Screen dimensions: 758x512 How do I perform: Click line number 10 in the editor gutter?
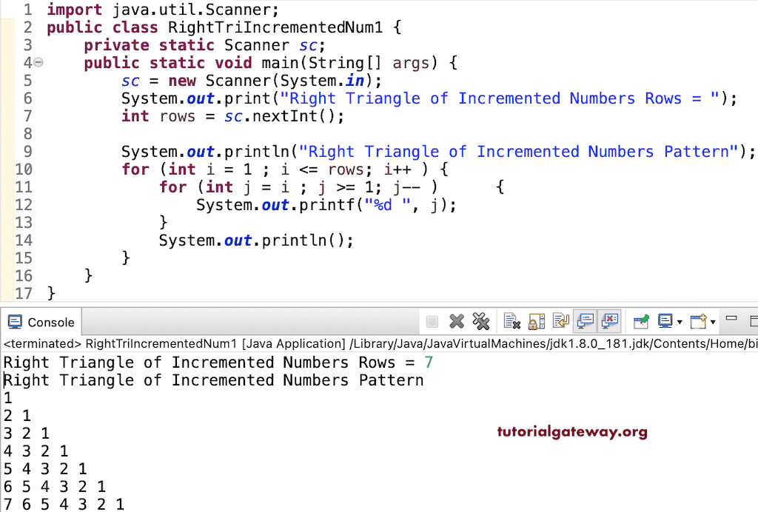(x=24, y=169)
